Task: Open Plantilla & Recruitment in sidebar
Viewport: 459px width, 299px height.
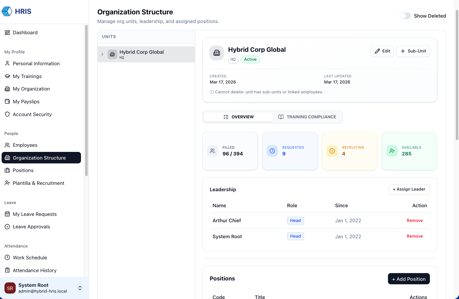Action: coord(38,183)
